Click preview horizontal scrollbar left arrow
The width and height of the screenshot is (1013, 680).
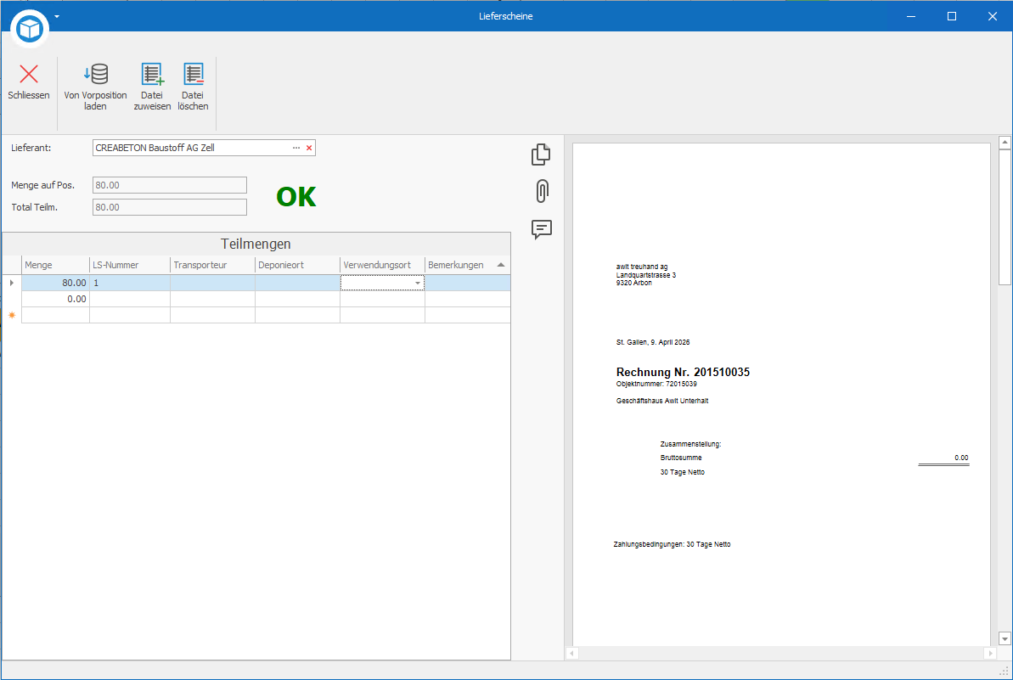(x=572, y=654)
